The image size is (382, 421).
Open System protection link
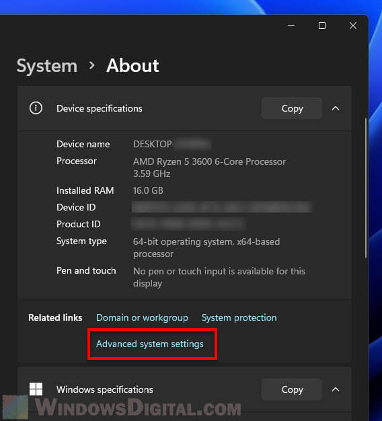(239, 317)
